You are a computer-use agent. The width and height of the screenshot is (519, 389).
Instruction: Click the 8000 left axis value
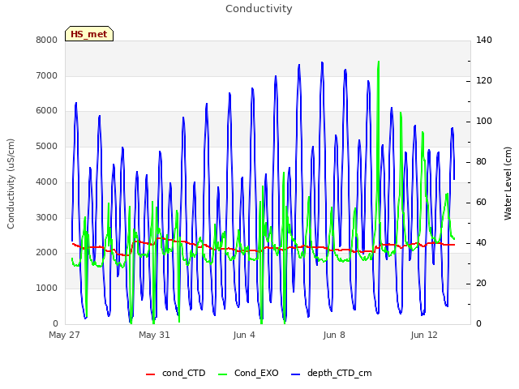[x=47, y=40]
